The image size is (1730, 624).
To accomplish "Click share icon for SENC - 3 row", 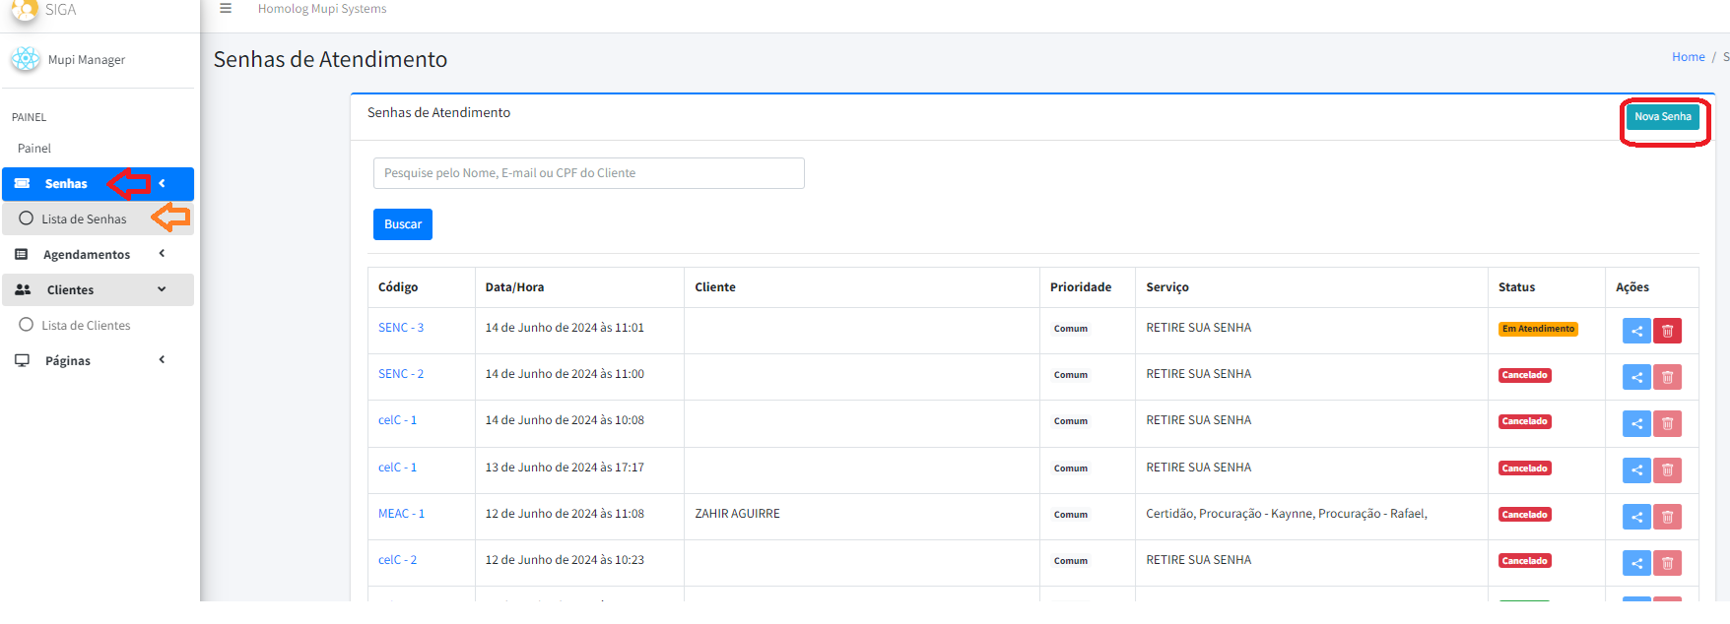I will tap(1636, 331).
